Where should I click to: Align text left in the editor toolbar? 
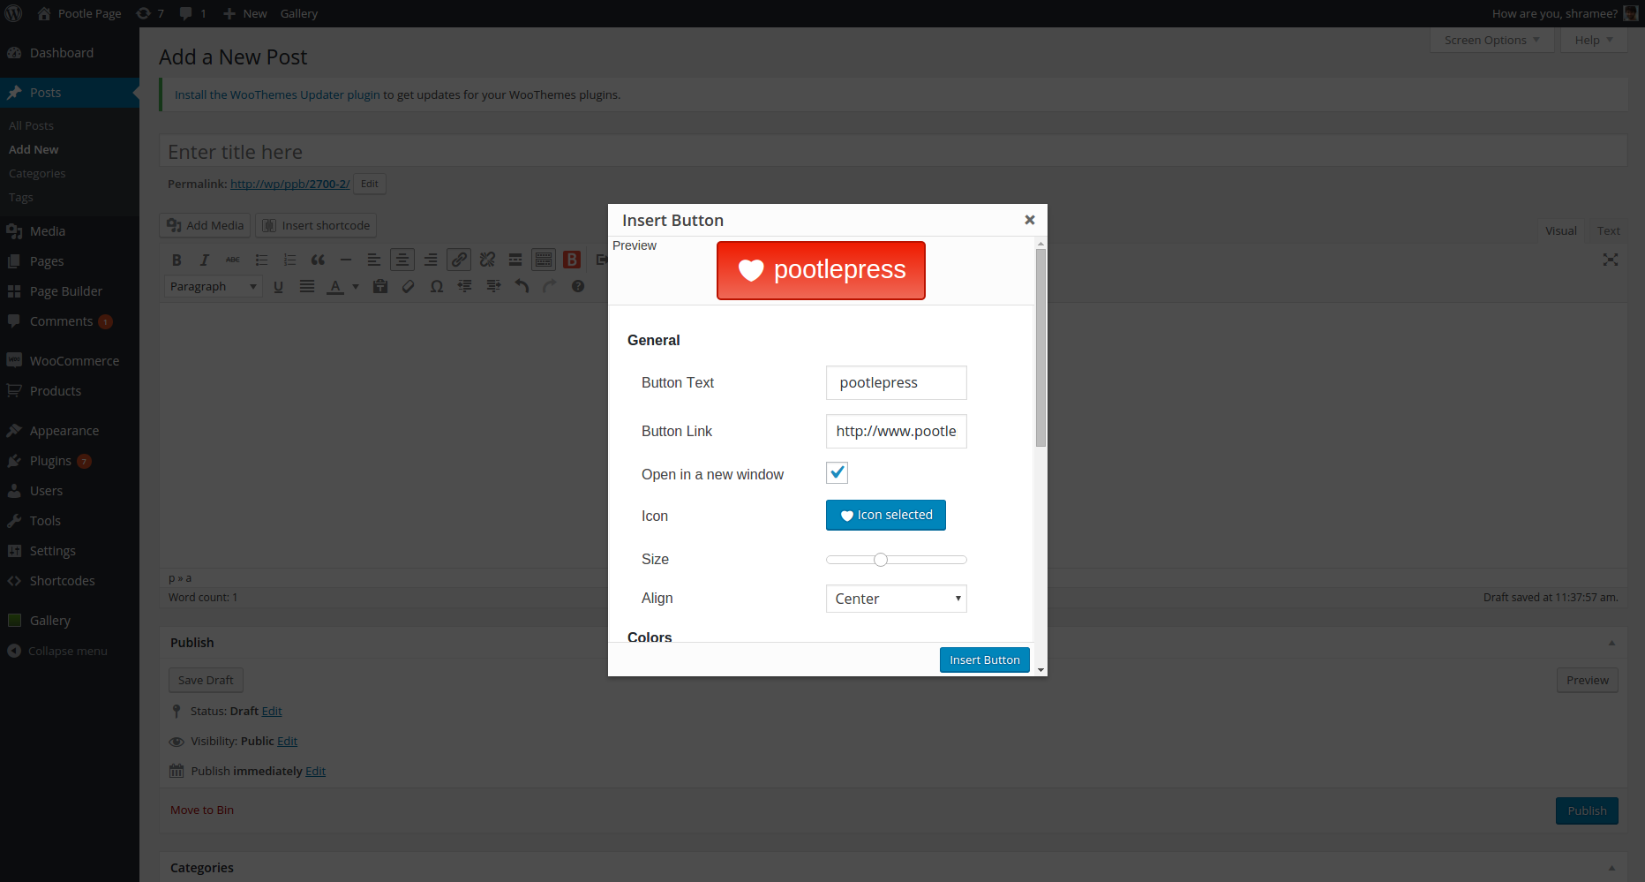click(374, 260)
